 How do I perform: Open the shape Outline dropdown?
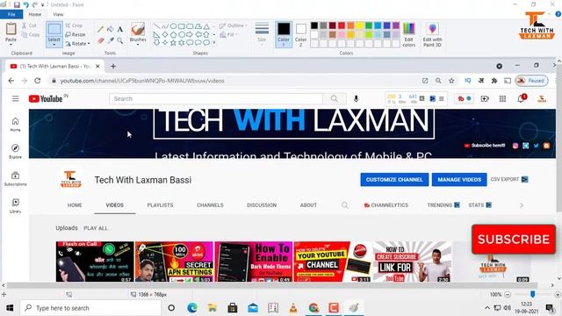[234, 25]
